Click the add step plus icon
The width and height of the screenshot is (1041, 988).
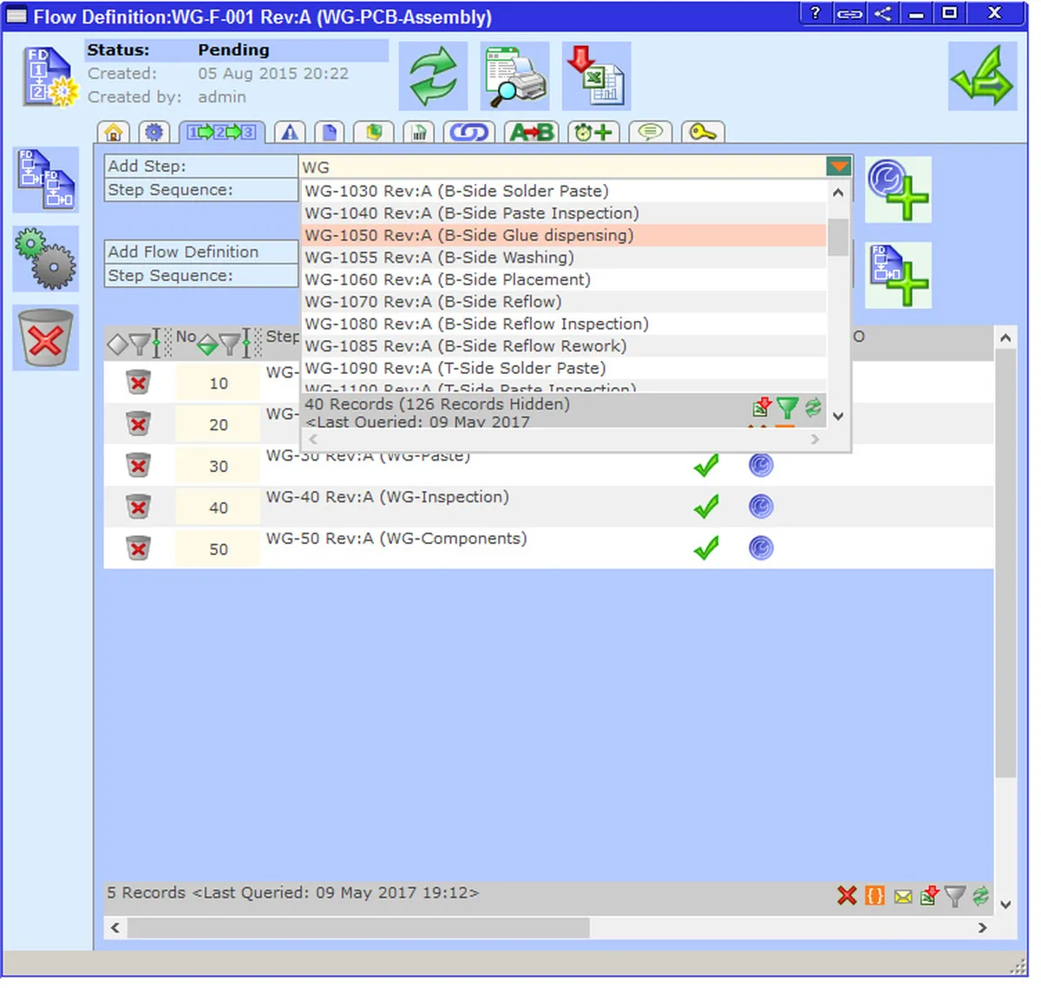tap(899, 189)
